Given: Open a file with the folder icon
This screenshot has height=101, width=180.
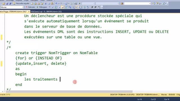Looking at the screenshot, I should [4, 4].
